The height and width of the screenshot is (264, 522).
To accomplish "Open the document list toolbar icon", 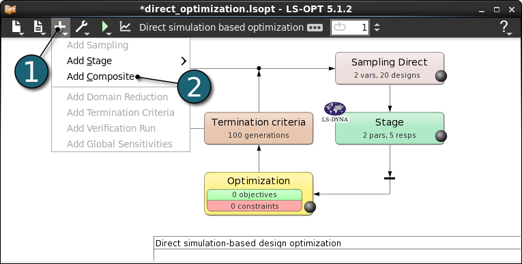I will (x=39, y=27).
